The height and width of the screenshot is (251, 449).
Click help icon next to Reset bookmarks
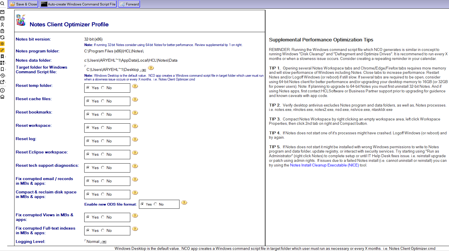coord(135,113)
